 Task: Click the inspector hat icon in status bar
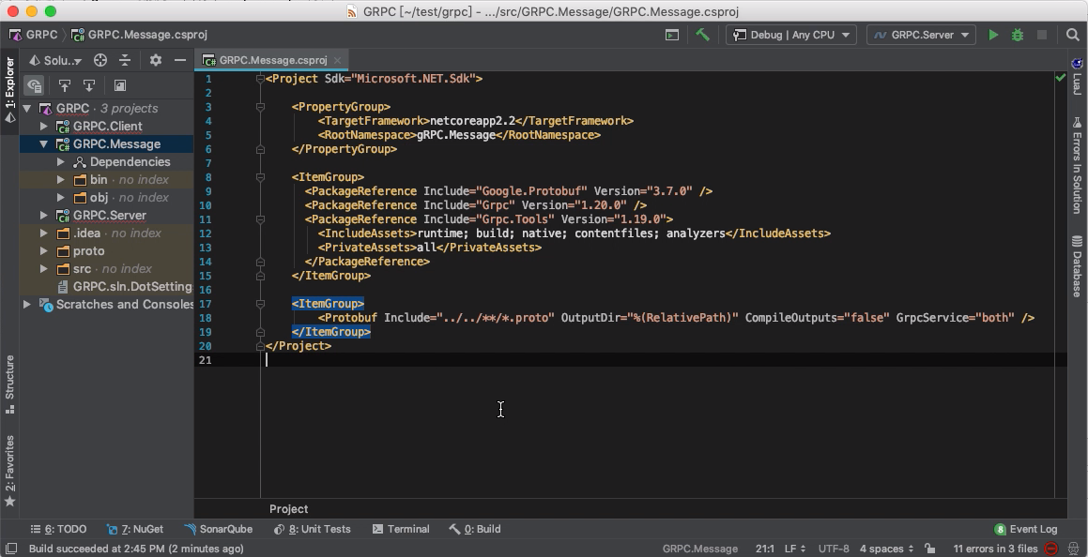[1074, 548]
